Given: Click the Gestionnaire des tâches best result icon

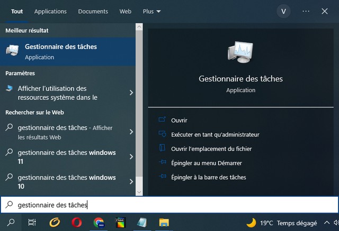Looking at the screenshot, I should (x=12, y=50).
